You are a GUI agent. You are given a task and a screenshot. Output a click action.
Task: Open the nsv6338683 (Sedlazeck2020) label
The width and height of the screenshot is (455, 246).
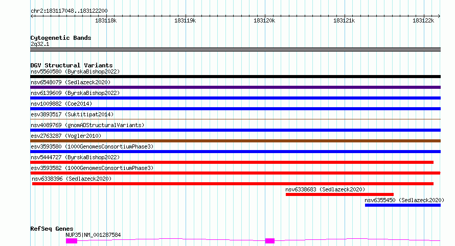[325, 189]
